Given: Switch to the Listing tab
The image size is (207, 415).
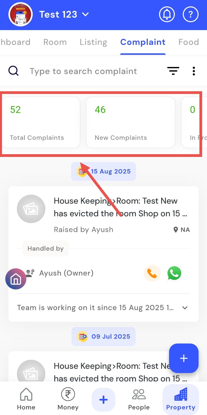Looking at the screenshot, I should 93,42.
